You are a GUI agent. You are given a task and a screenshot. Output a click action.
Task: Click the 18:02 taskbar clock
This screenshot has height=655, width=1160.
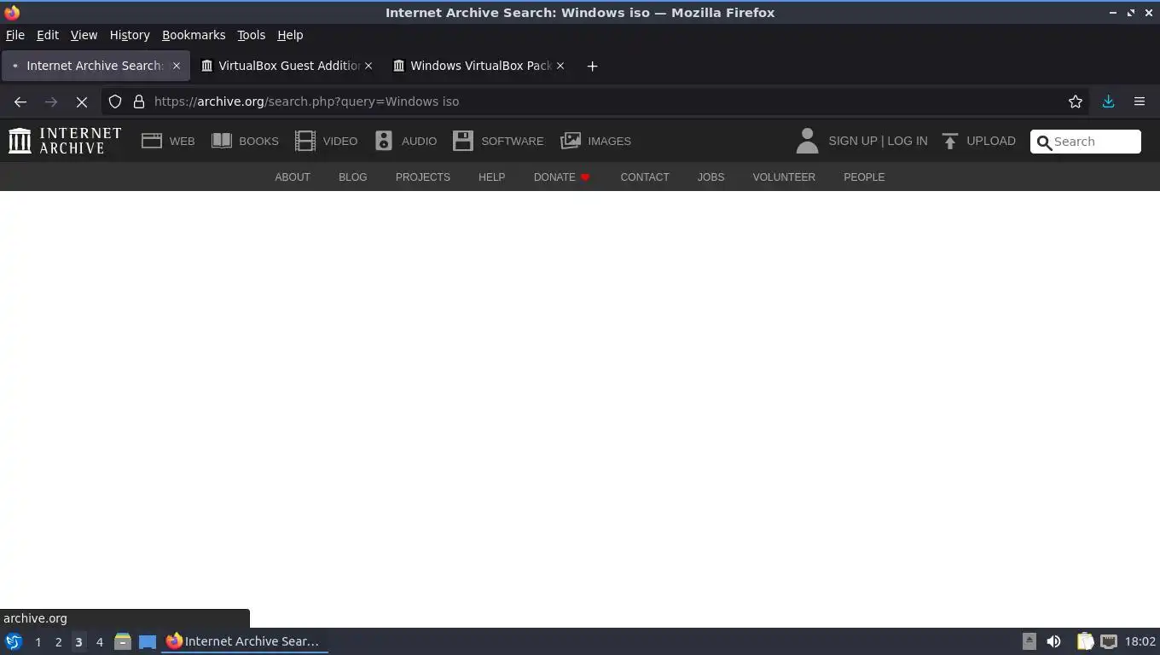coord(1140,641)
